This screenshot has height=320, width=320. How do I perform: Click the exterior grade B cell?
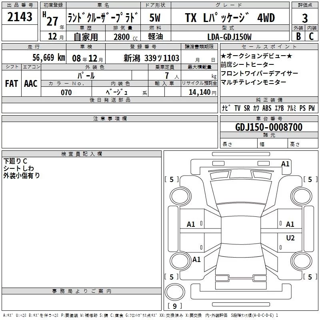(x=298, y=36)
